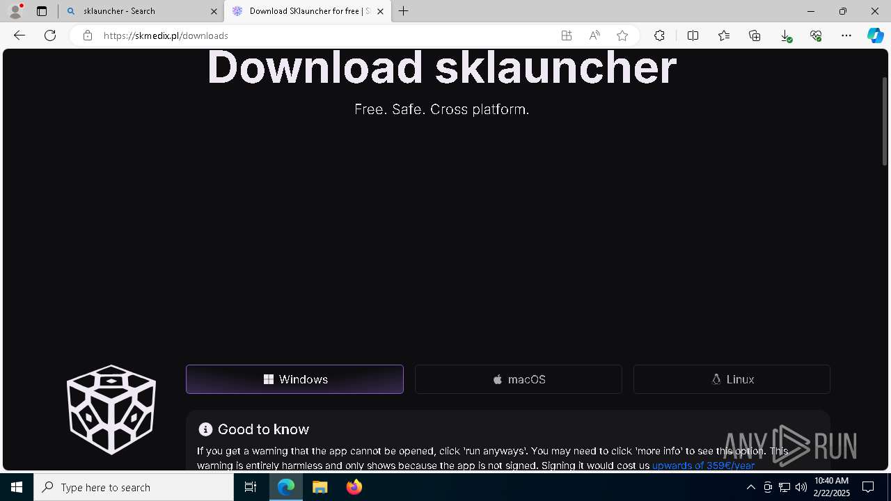Open the Windows Start menu
Image resolution: width=891 pixels, height=501 pixels.
coord(17,487)
